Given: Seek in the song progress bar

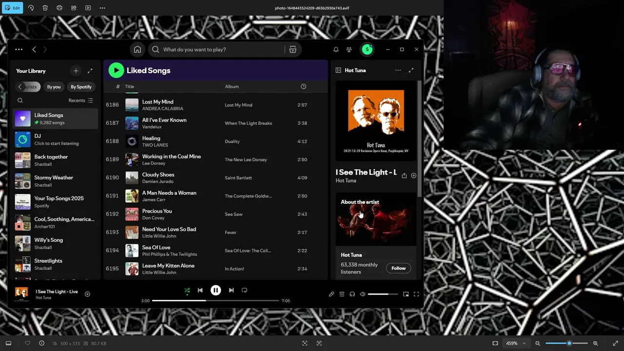Looking at the screenshot, I should pos(215,301).
